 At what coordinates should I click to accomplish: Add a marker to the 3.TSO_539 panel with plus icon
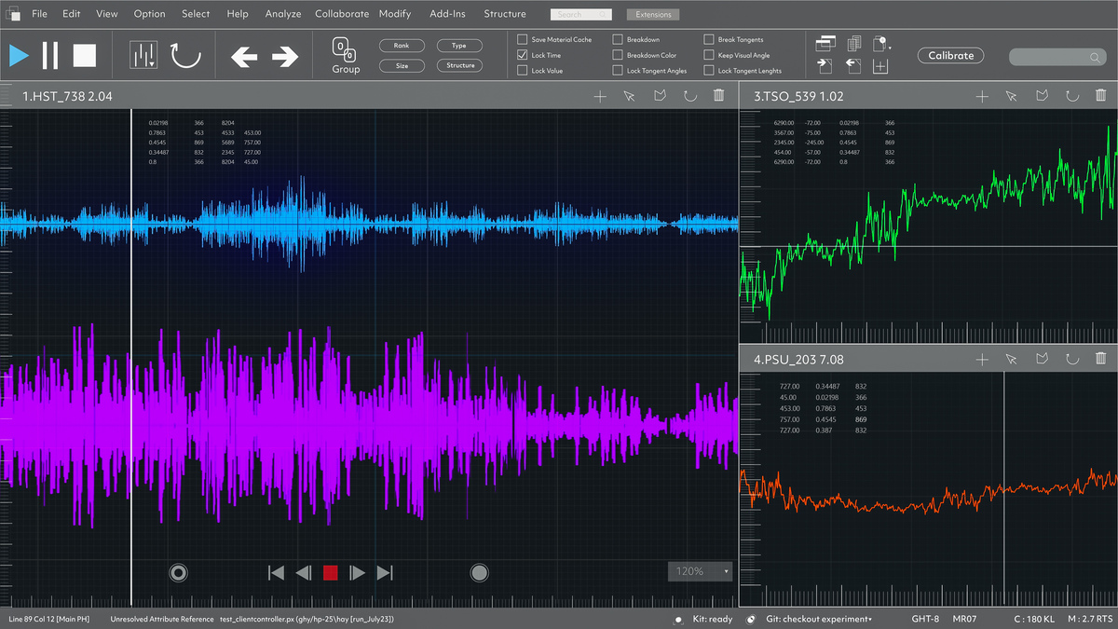click(982, 96)
